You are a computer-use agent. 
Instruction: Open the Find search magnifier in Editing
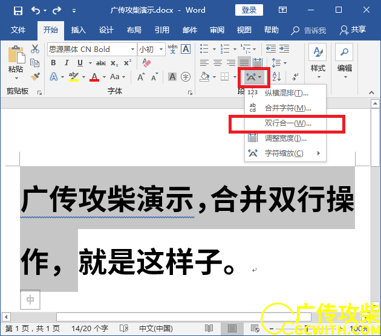344,52
